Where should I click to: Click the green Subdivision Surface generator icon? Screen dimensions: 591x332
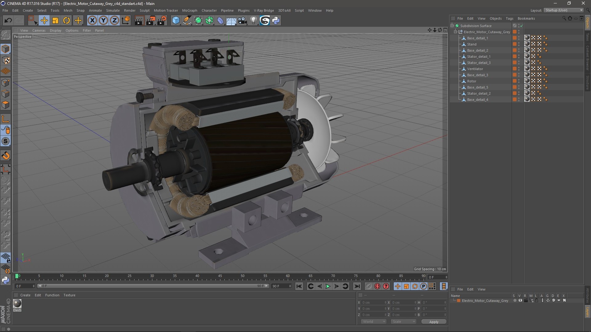198,21
